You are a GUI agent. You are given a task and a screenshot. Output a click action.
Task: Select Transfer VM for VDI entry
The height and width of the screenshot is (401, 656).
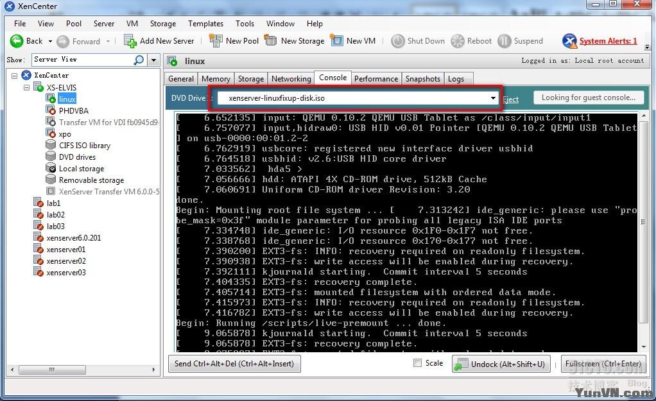(x=108, y=122)
